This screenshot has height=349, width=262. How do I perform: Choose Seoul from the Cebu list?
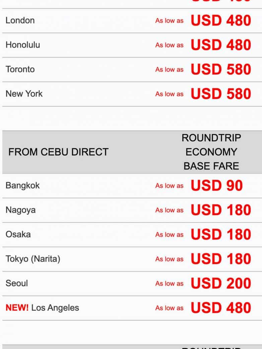(x=17, y=283)
